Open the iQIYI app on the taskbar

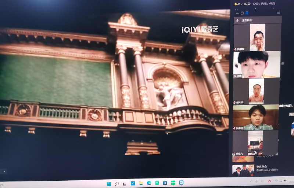(x=173, y=183)
